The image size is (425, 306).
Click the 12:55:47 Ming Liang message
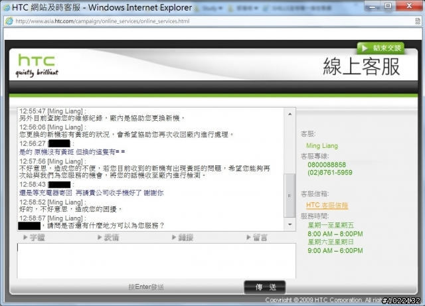click(102, 118)
